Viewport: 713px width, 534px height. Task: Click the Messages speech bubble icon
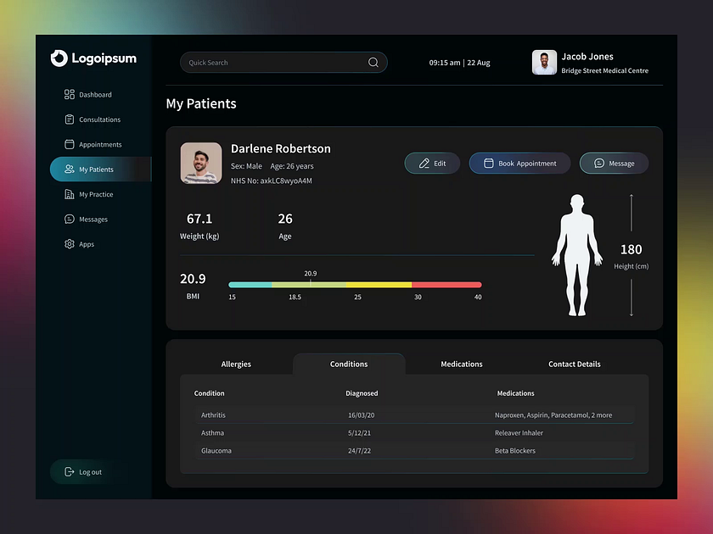click(71, 219)
